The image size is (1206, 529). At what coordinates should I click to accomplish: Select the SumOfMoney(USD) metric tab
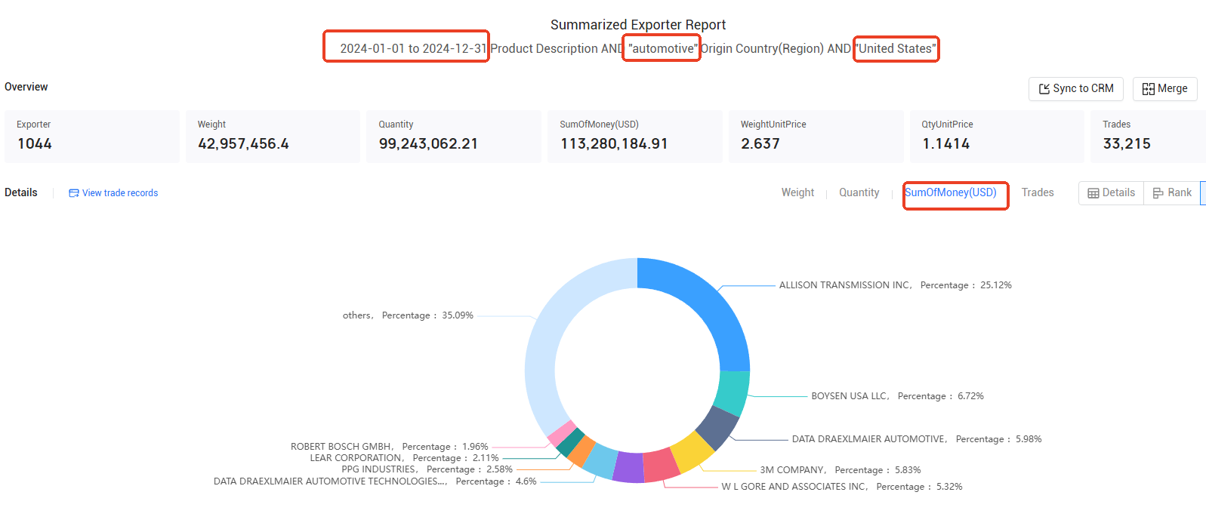(951, 192)
